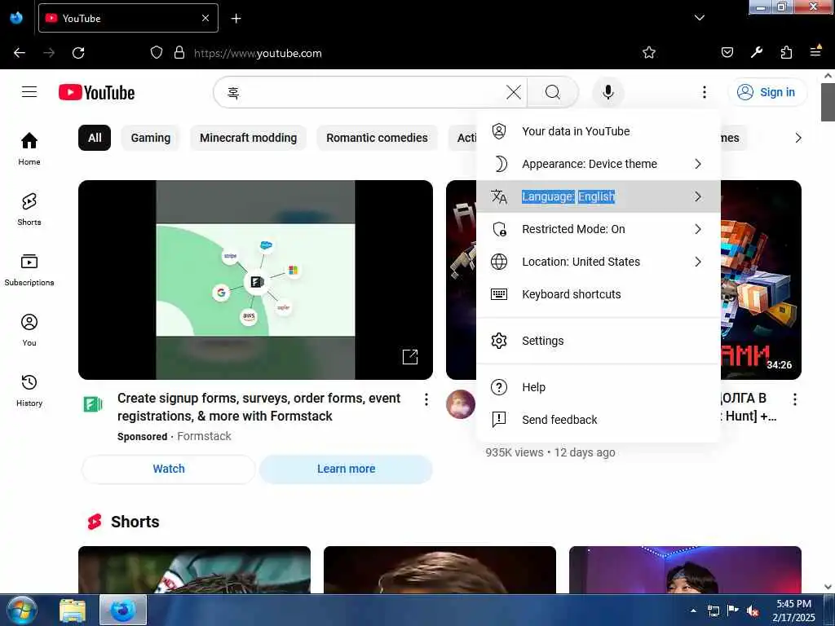This screenshot has width=835, height=626.
Task: Click the Formstack channel avatar icon
Action: coord(93,404)
